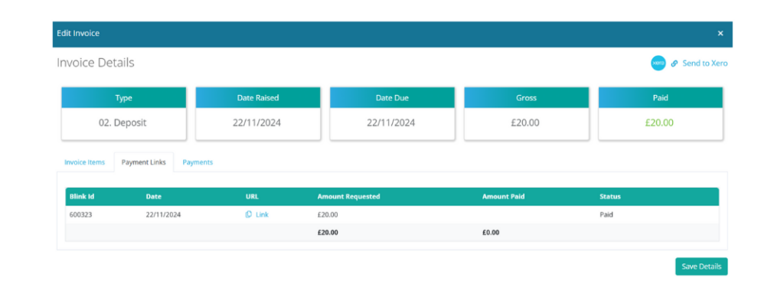The width and height of the screenshot is (784, 301).
Task: Click the Date Due card value
Action: click(x=391, y=123)
